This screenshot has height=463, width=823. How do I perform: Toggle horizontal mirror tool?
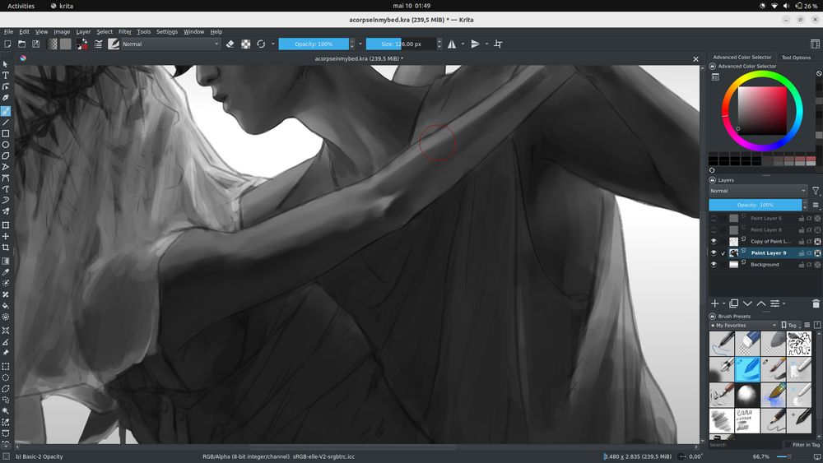(452, 44)
